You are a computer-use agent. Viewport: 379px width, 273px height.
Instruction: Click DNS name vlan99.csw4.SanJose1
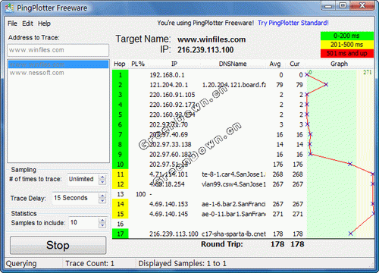pos(233,184)
